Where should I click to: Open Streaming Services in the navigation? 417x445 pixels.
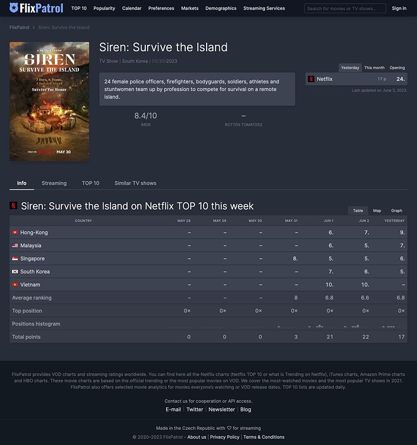click(264, 8)
